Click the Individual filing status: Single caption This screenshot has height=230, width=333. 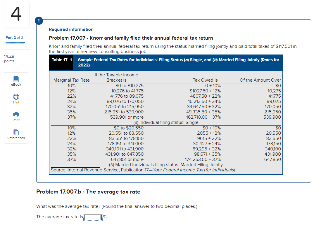click(x=166, y=122)
